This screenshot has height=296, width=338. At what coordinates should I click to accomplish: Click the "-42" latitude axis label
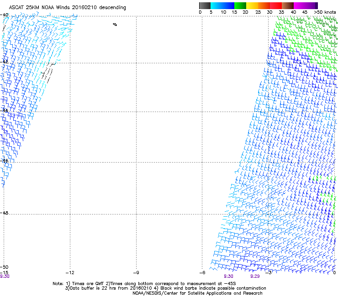click(4, 61)
